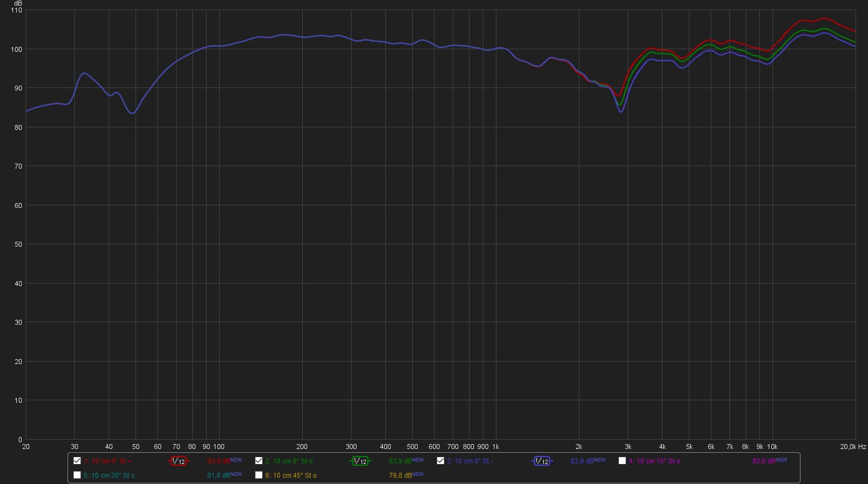868x484 pixels.
Task: Click the 1k label on the frequency axis
Action: [x=496, y=447]
